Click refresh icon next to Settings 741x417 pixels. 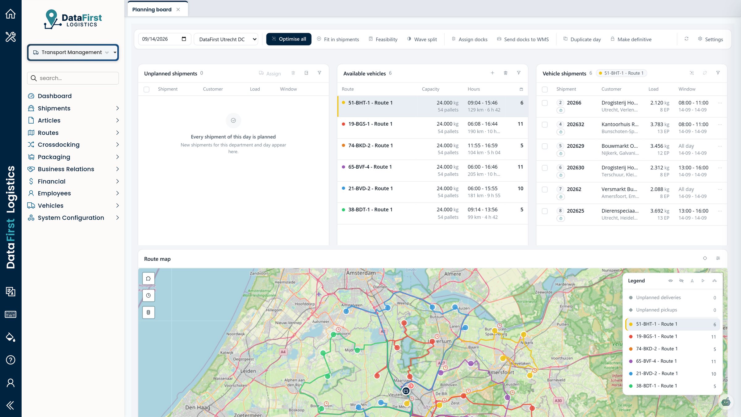click(686, 39)
